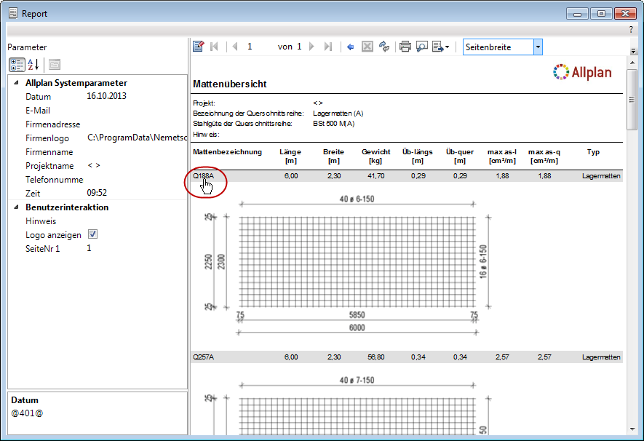Go to the previous report page
644x441 pixels.
pyautogui.click(x=235, y=47)
